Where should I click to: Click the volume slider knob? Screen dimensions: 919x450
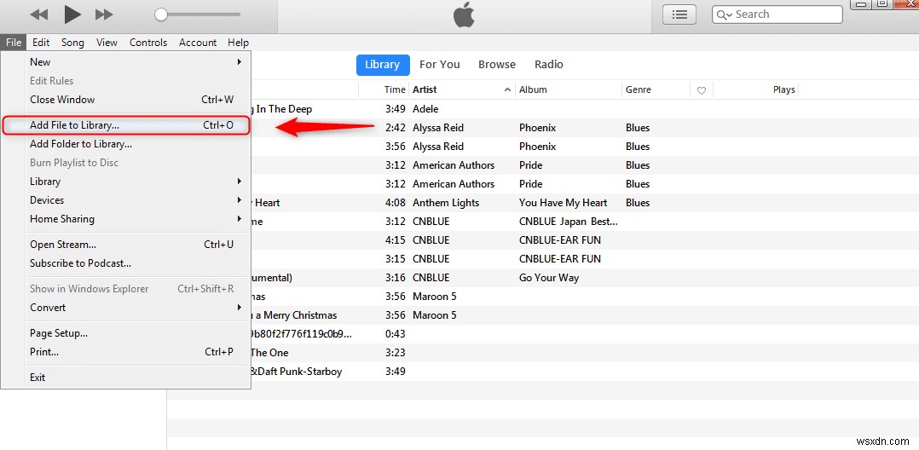(x=161, y=14)
